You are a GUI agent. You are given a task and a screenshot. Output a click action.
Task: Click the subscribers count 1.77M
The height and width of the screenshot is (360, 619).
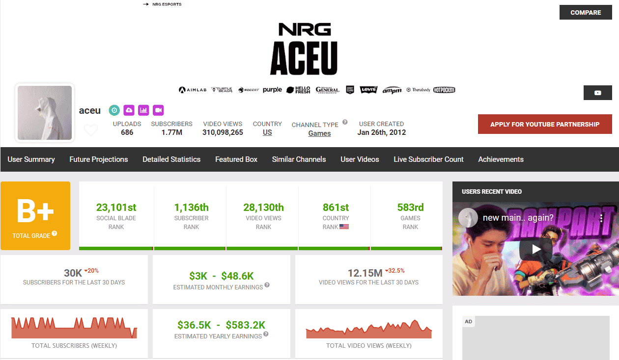(x=172, y=132)
